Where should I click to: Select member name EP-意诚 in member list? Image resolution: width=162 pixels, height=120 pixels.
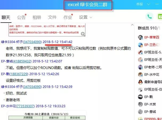[150, 112]
